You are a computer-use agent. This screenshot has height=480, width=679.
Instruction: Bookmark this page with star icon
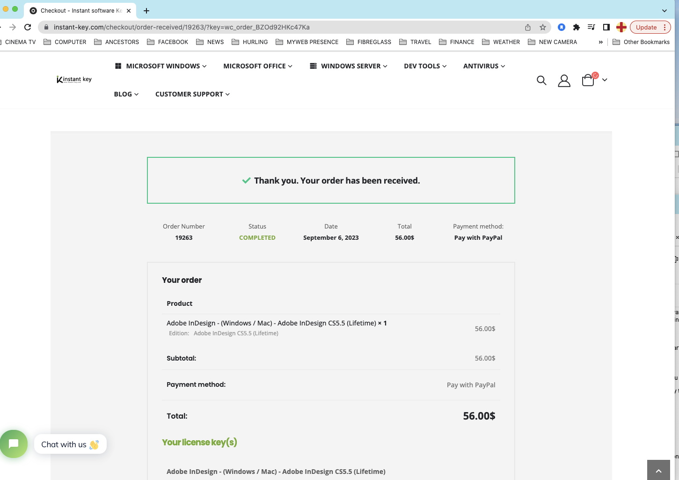click(x=543, y=27)
